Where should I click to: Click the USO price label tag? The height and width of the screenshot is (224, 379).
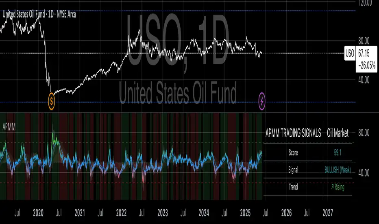click(x=350, y=53)
